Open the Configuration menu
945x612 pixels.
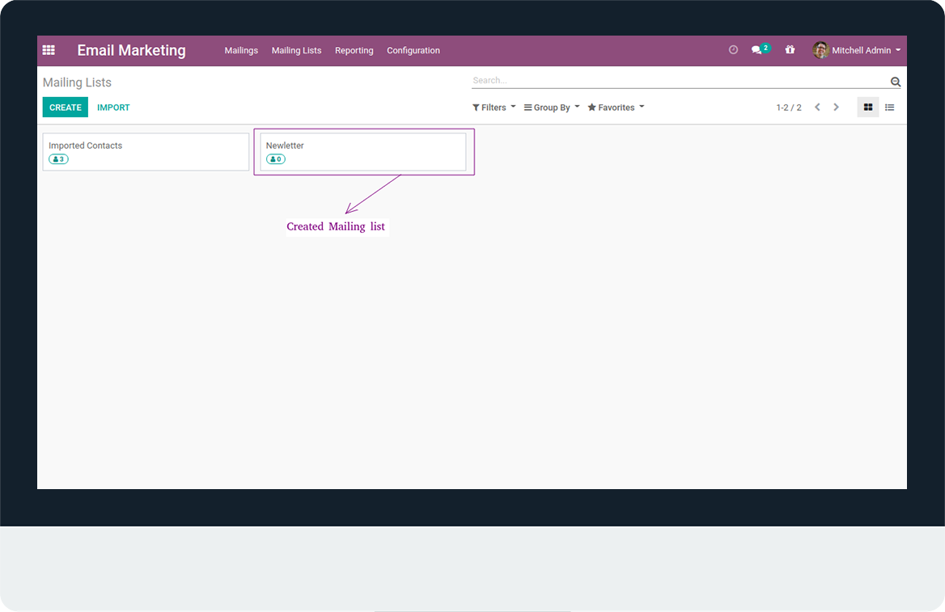[x=413, y=51]
